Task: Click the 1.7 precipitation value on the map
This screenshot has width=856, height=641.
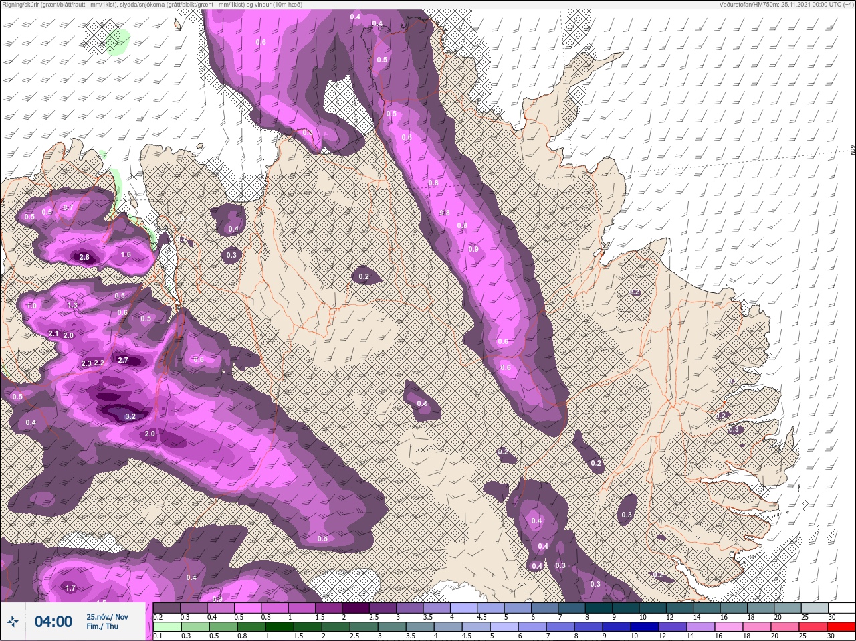Action: click(70, 588)
